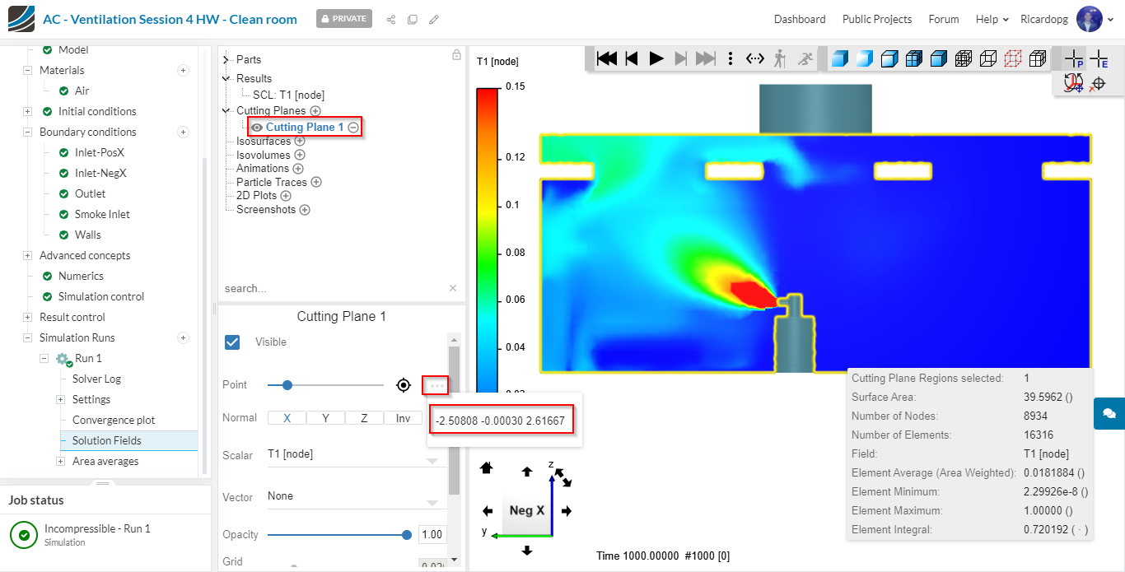
Task: Open Public Projects page
Action: pyautogui.click(x=877, y=19)
